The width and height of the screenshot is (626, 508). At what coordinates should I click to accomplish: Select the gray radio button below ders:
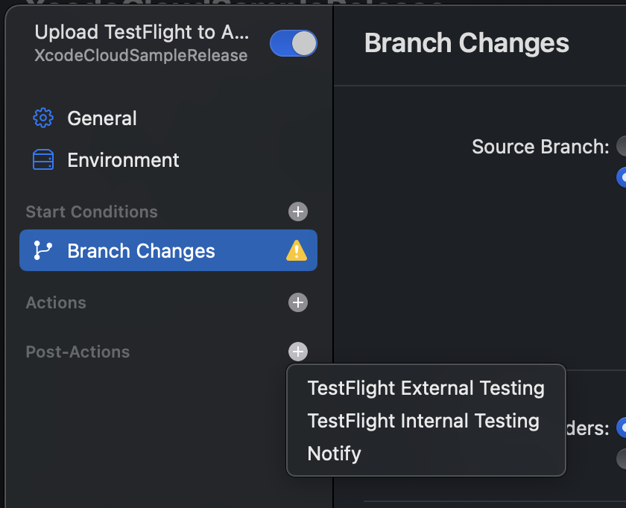point(622,459)
